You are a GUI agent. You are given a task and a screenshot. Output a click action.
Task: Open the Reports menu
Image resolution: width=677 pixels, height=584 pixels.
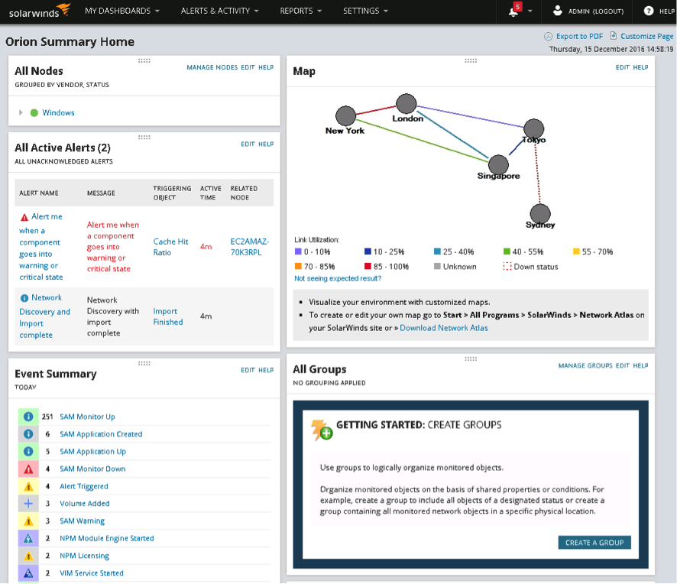pos(301,11)
